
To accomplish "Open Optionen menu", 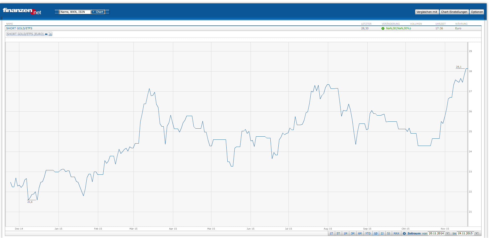I will (477, 12).
